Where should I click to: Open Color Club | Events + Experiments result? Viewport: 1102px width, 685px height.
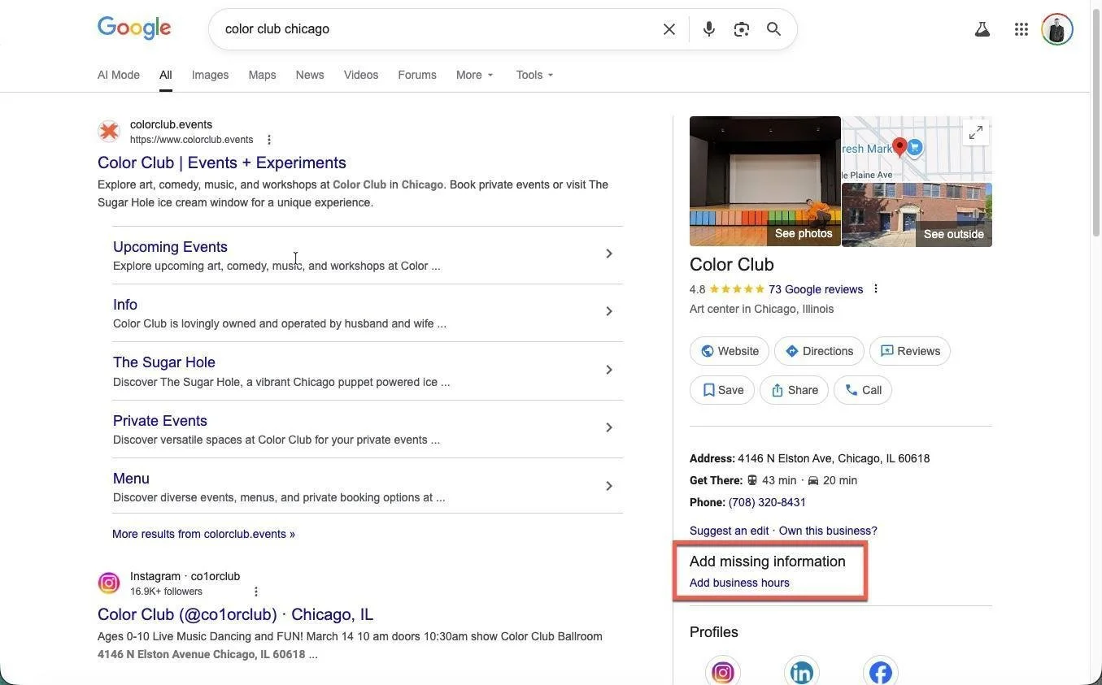click(x=222, y=163)
